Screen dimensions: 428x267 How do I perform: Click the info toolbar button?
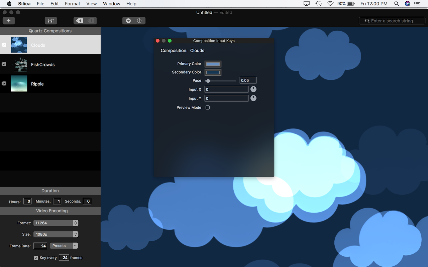pos(139,21)
